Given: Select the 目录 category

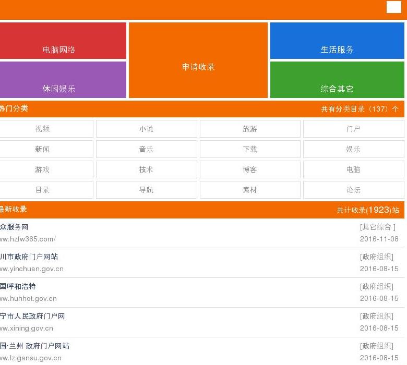Looking at the screenshot, I should click(46, 190).
